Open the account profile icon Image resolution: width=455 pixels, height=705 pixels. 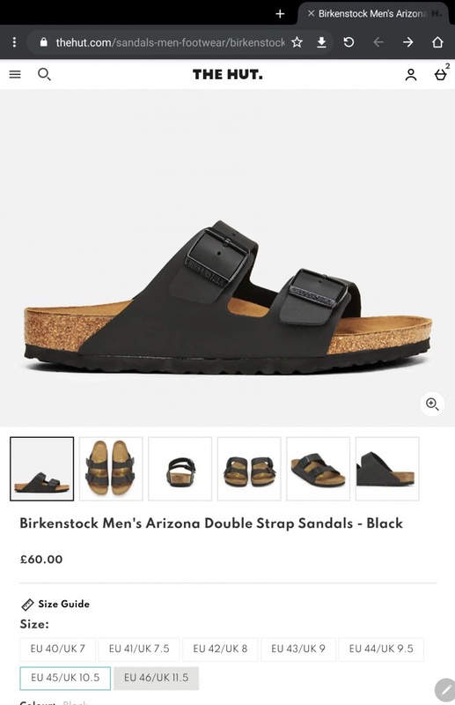click(410, 75)
